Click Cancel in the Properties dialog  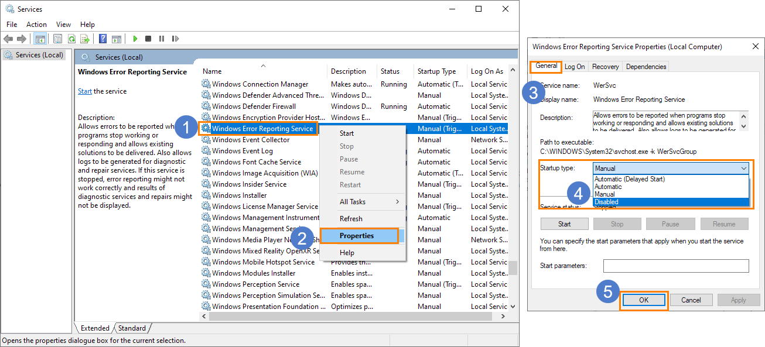pyautogui.click(x=691, y=300)
